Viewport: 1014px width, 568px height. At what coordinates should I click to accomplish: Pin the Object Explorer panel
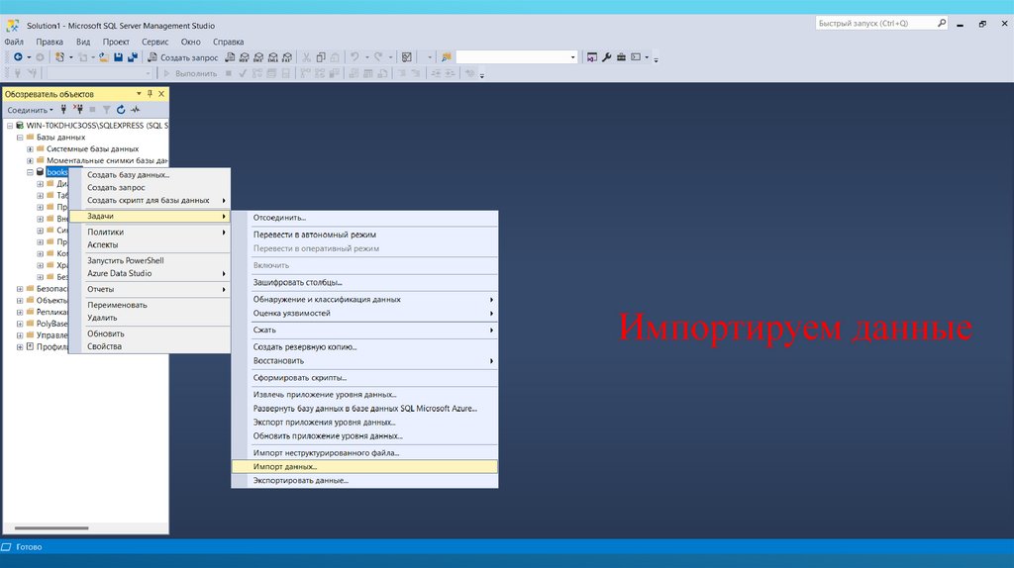[150, 94]
